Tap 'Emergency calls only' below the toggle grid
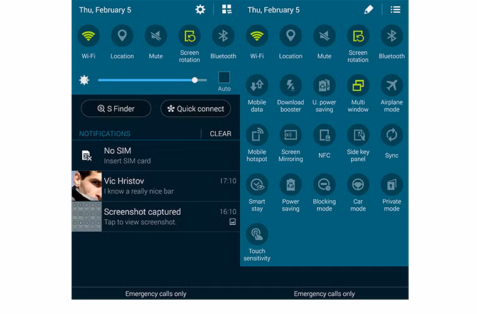Screen dimensions: 477x314 pos(324,294)
